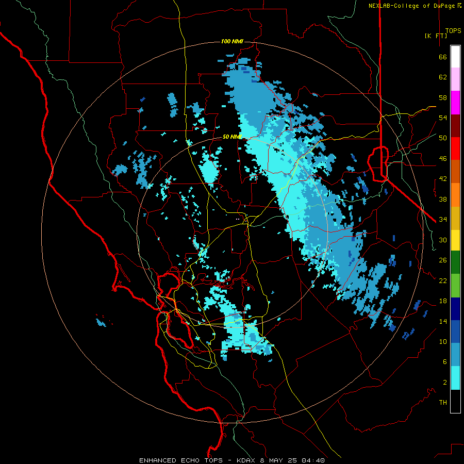Click the yellow 34 kft legend swatch
The image size is (464, 464).
coord(455,240)
